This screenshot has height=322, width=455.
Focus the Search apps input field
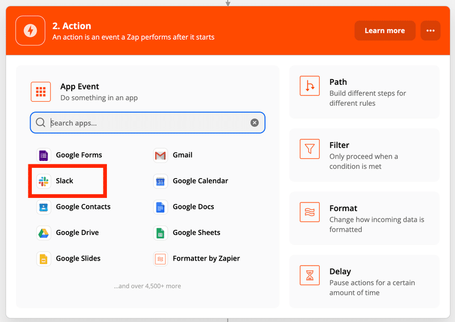(x=147, y=123)
